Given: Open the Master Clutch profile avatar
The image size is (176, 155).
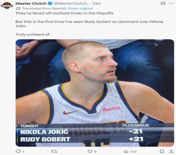Looking at the screenshot, I should point(7,5).
